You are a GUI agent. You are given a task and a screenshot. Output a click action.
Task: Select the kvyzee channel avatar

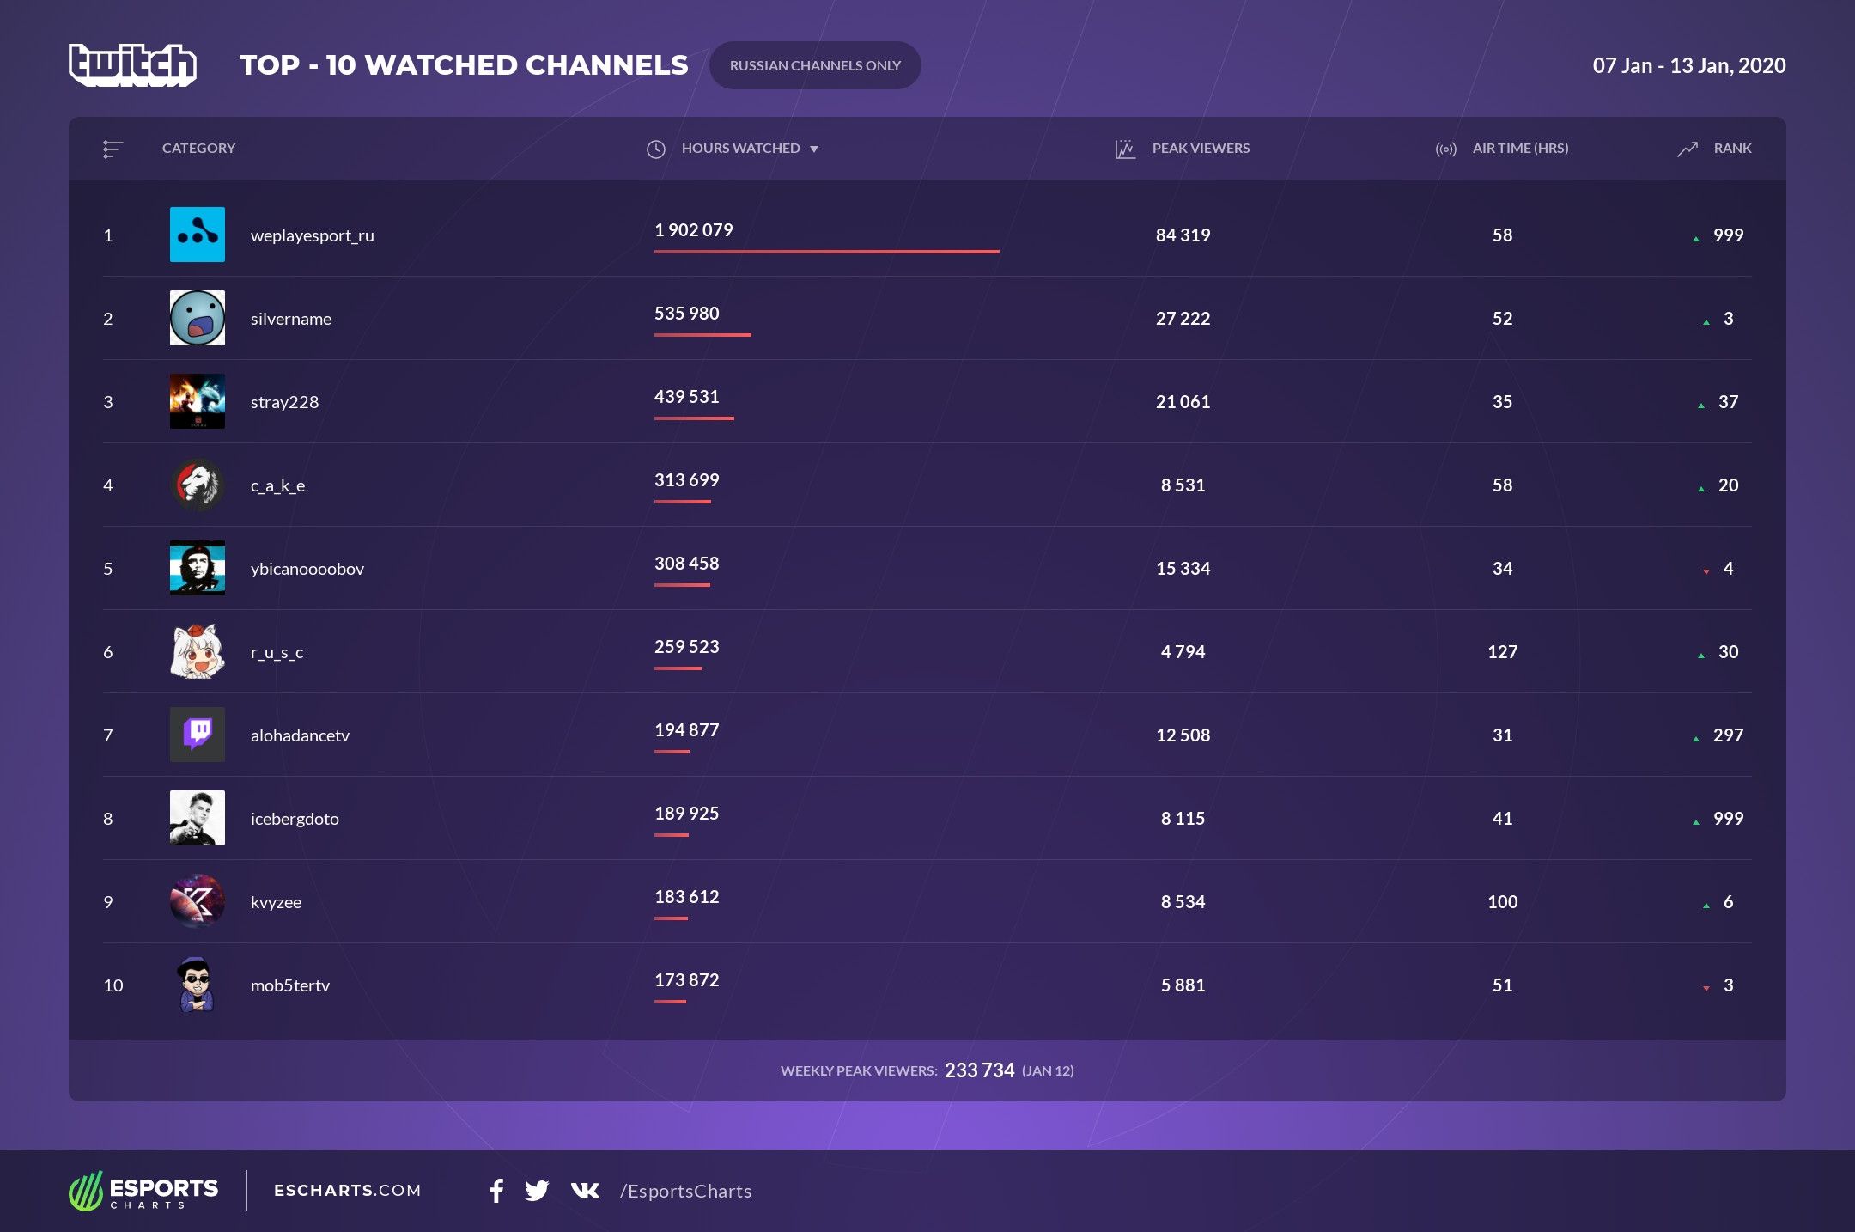[x=198, y=901]
